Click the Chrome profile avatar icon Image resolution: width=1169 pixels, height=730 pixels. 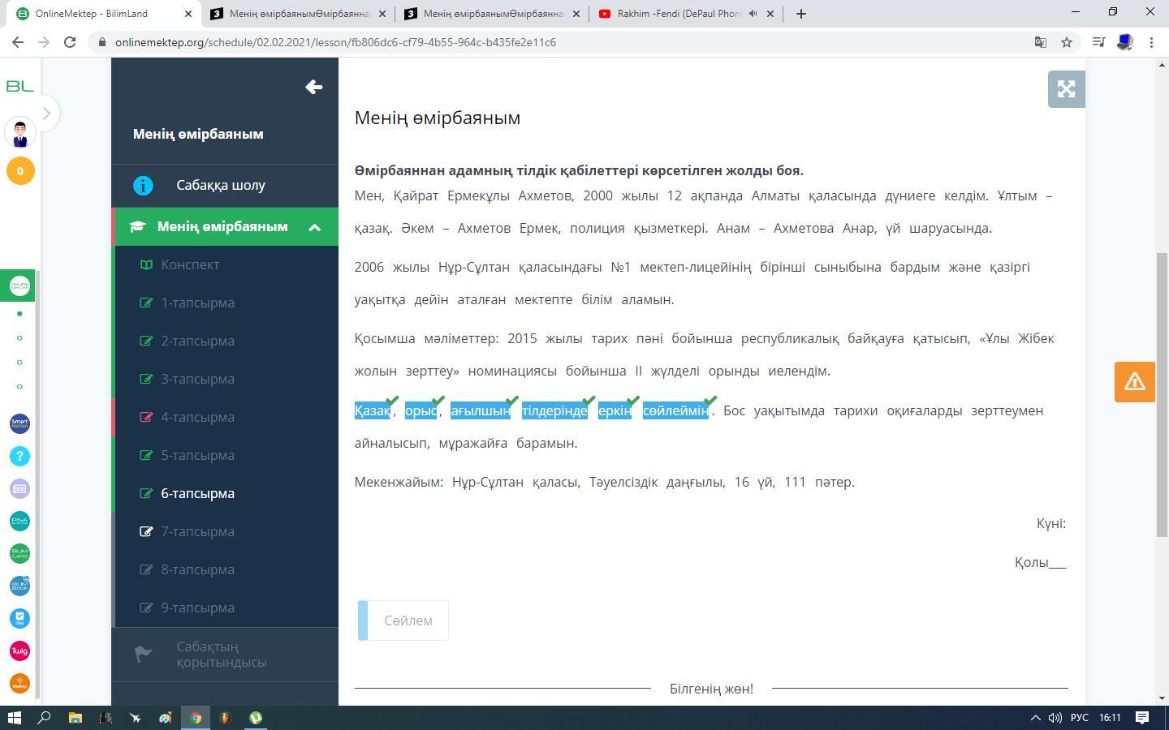point(1125,42)
